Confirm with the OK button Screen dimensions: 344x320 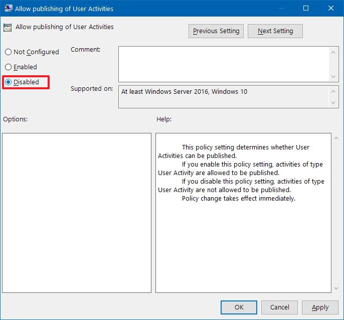pyautogui.click(x=239, y=307)
